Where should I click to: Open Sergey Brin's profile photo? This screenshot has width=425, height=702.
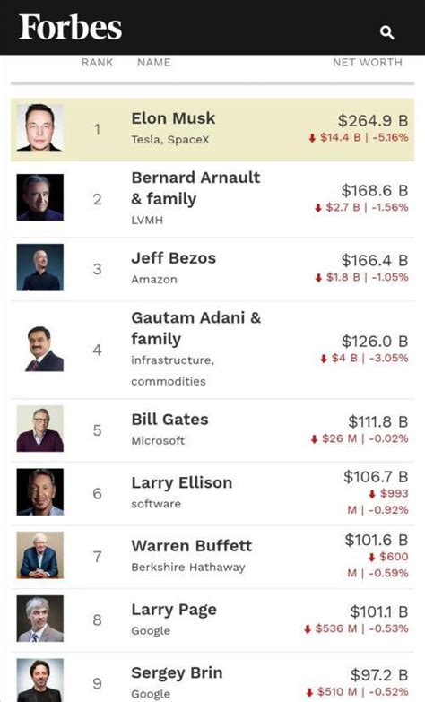[39, 680]
